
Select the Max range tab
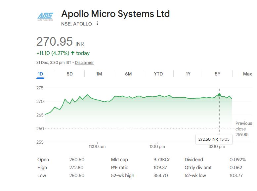247,74
